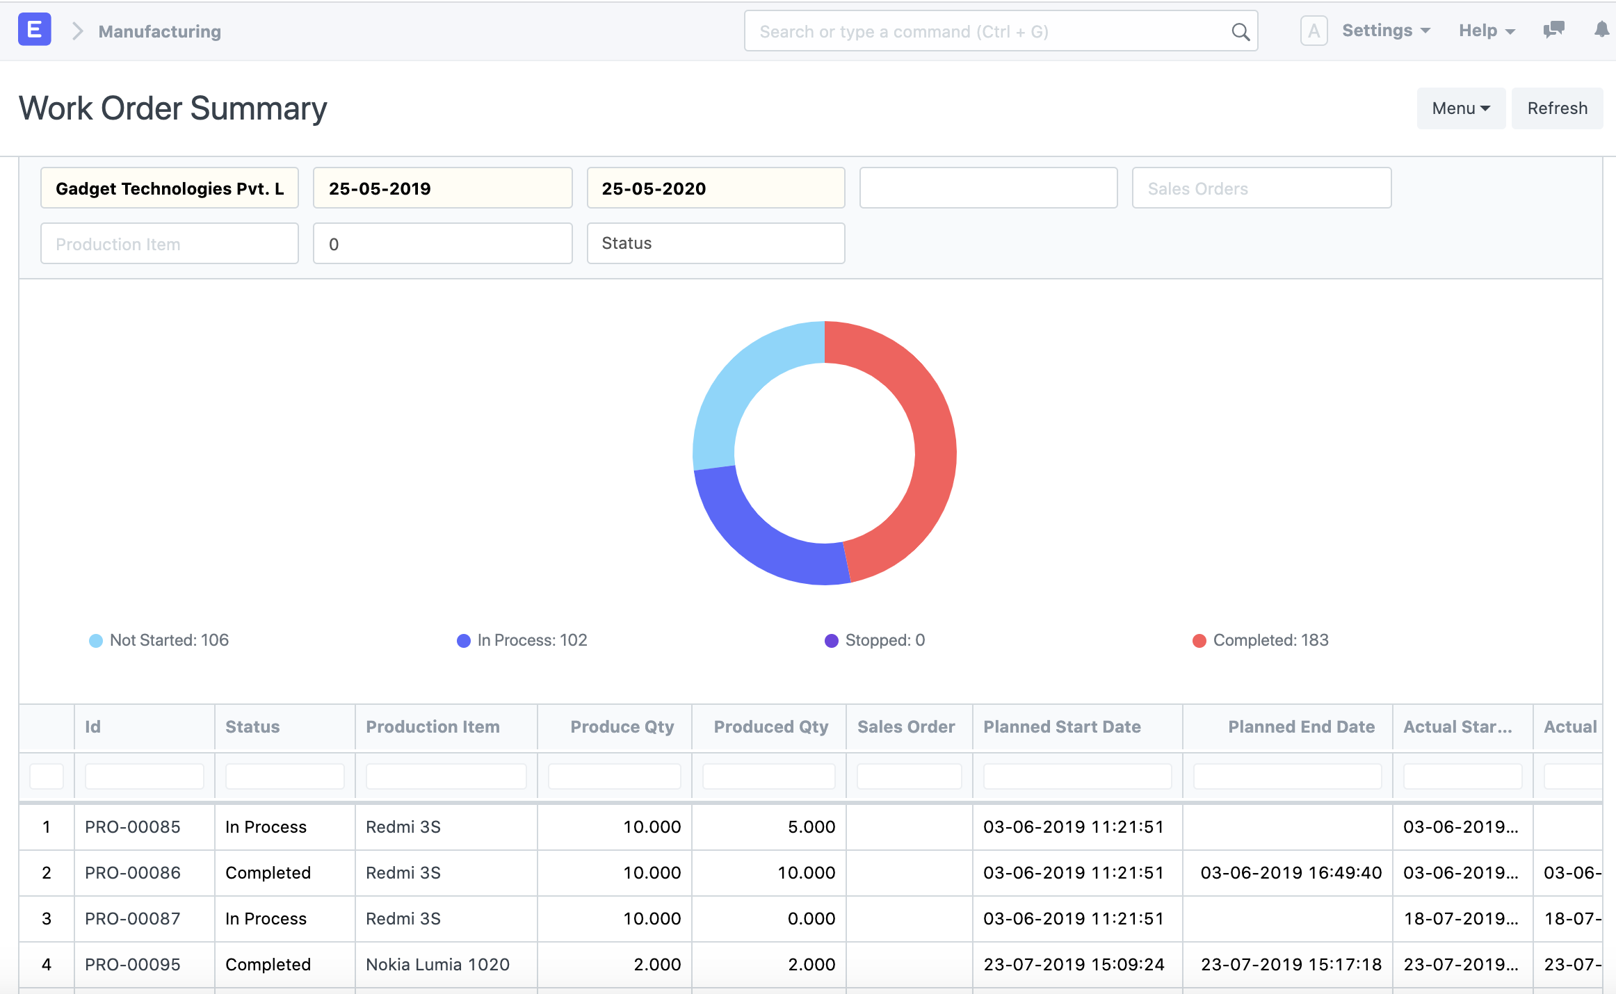
Task: Click the 23-07-2019 15:17:18 end date cell
Action: point(1288,965)
